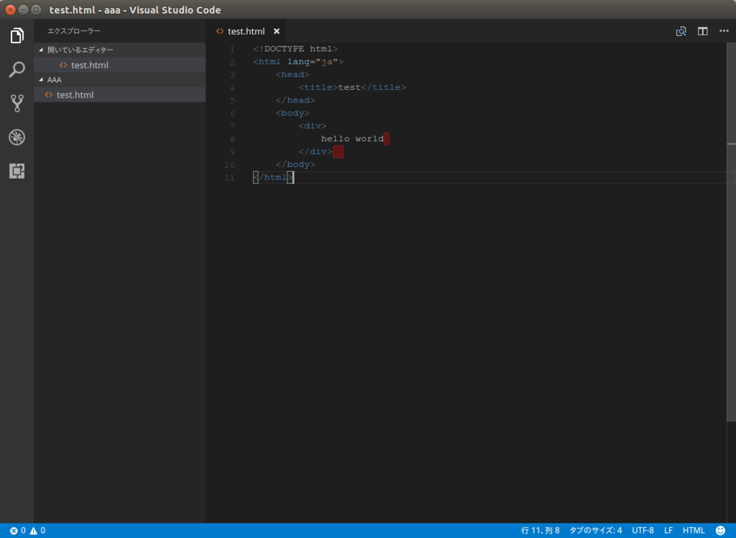
Task: Click the title tag line containing test
Action: click(352, 88)
